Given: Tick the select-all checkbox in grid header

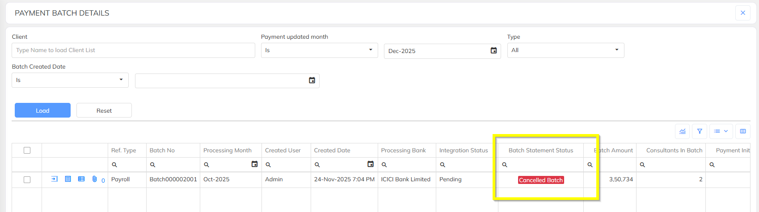Looking at the screenshot, I should click(27, 151).
